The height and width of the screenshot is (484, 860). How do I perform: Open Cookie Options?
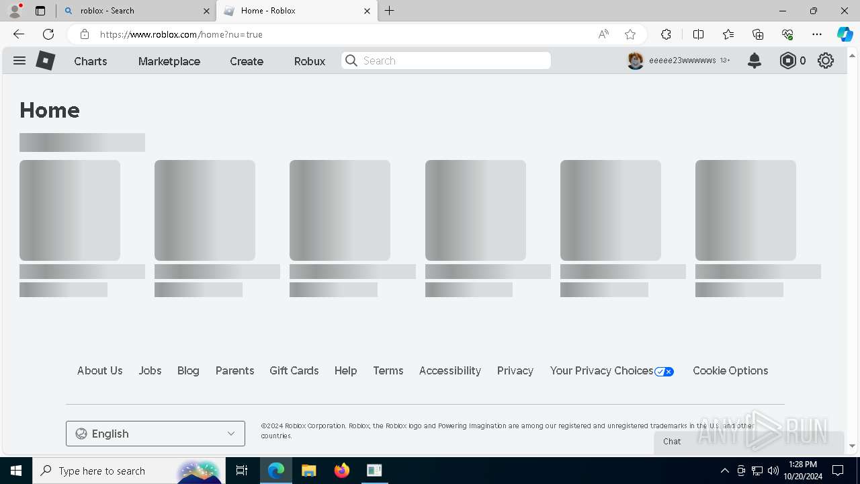click(x=730, y=370)
